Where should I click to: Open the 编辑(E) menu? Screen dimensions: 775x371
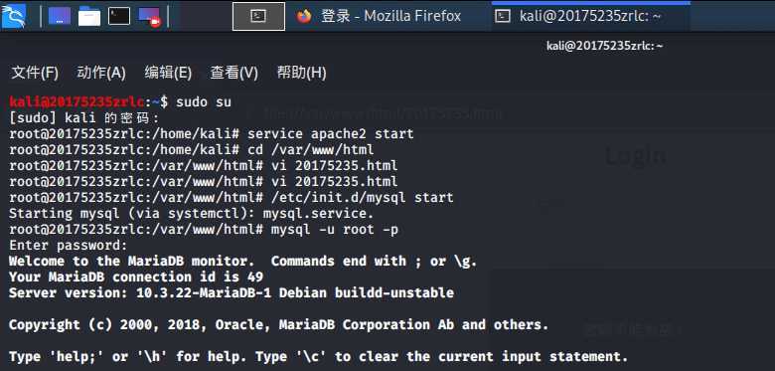pyautogui.click(x=168, y=73)
